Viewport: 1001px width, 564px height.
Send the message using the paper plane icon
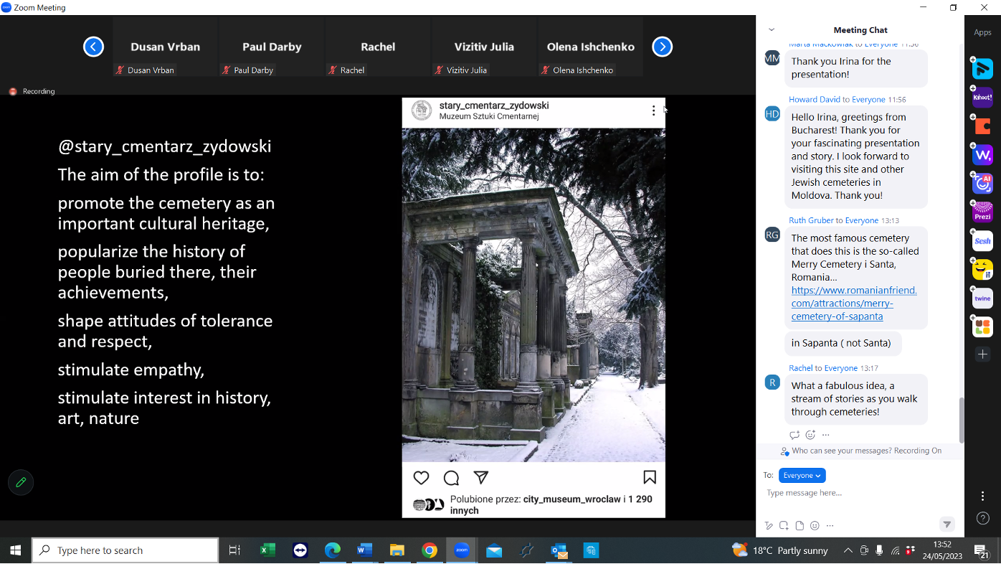click(x=947, y=525)
